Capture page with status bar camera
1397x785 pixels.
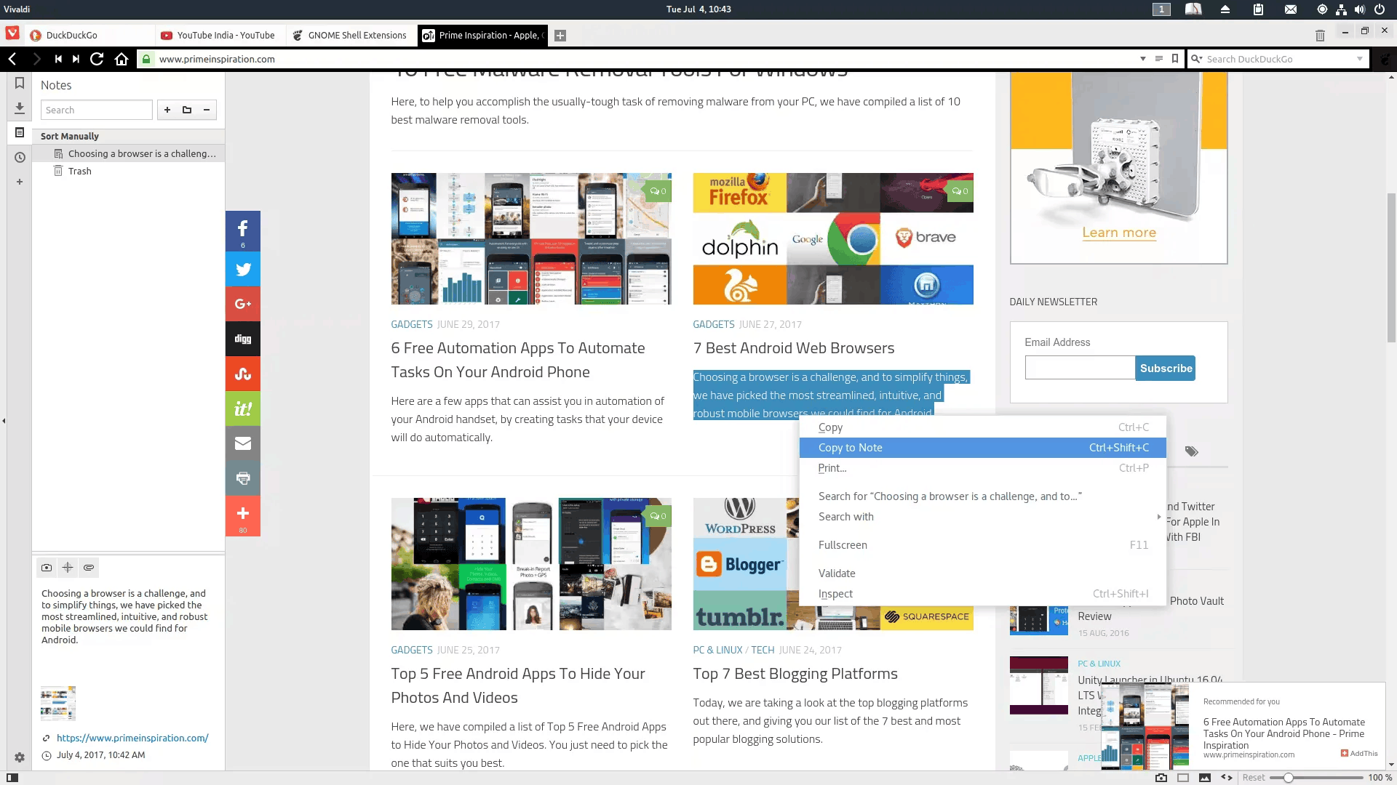pos(1161,778)
